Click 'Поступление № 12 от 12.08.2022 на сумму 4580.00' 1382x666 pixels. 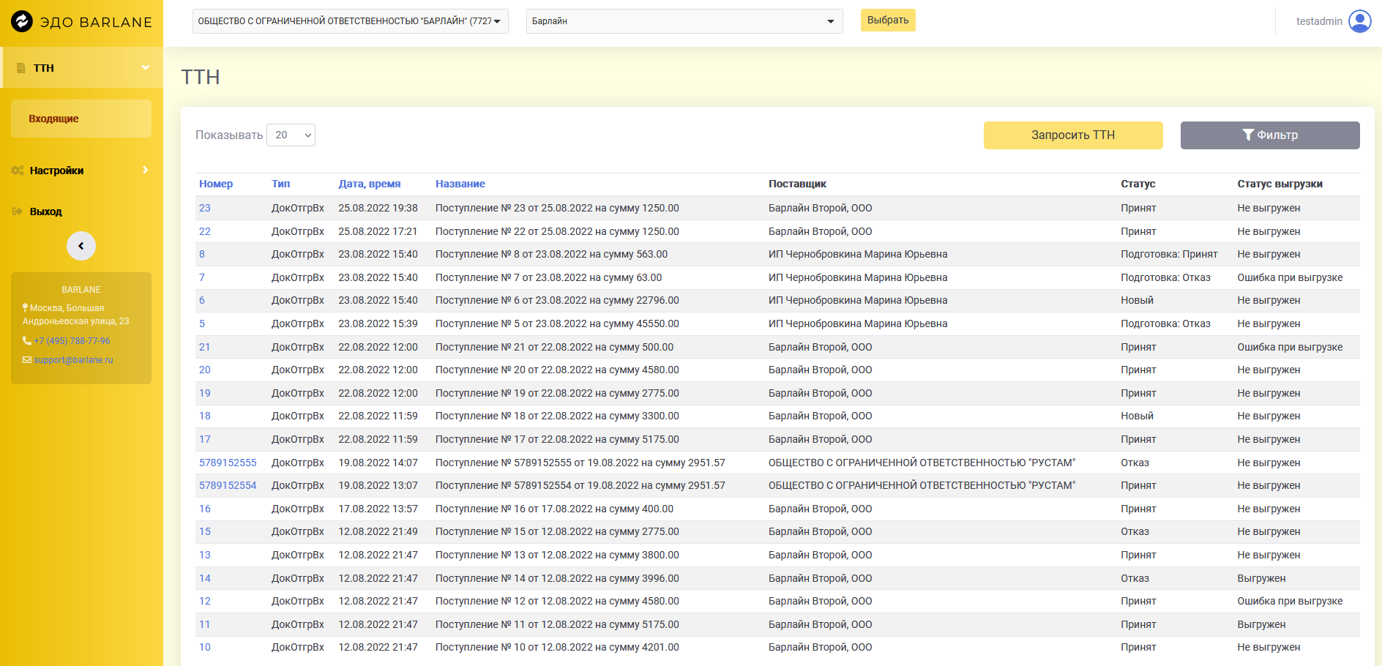557,601
